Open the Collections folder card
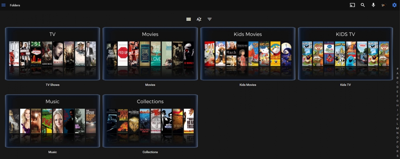The width and height of the screenshot is (400, 159). (x=150, y=121)
